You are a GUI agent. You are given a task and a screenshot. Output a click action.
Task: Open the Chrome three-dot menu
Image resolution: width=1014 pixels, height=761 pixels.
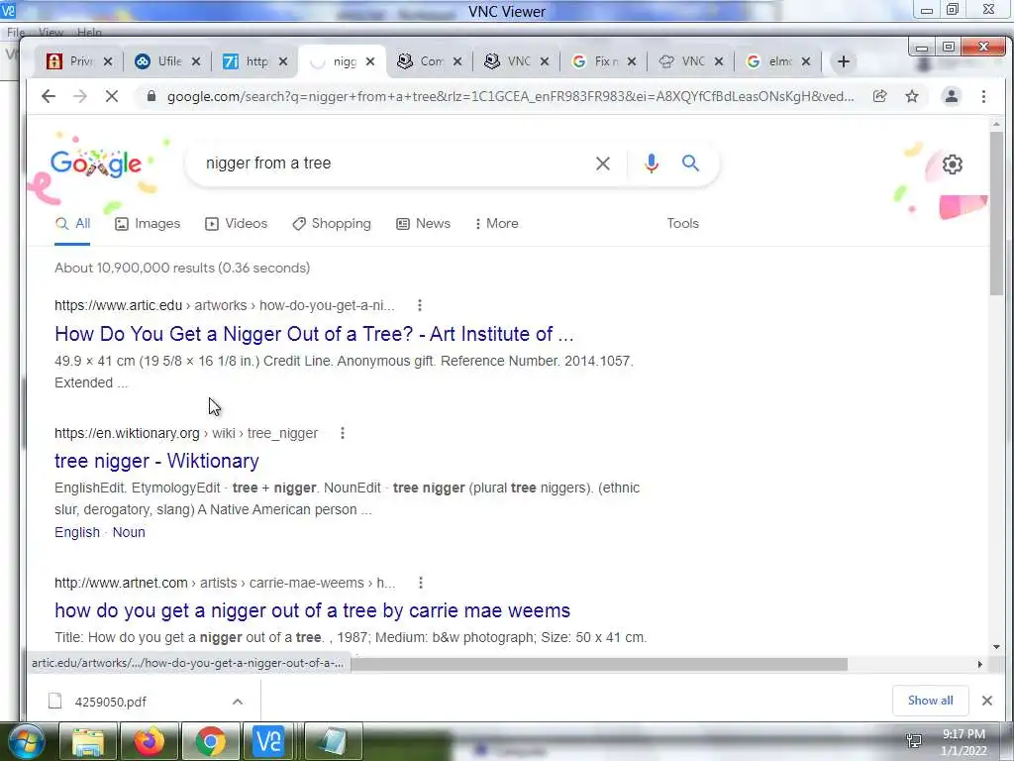(x=983, y=96)
